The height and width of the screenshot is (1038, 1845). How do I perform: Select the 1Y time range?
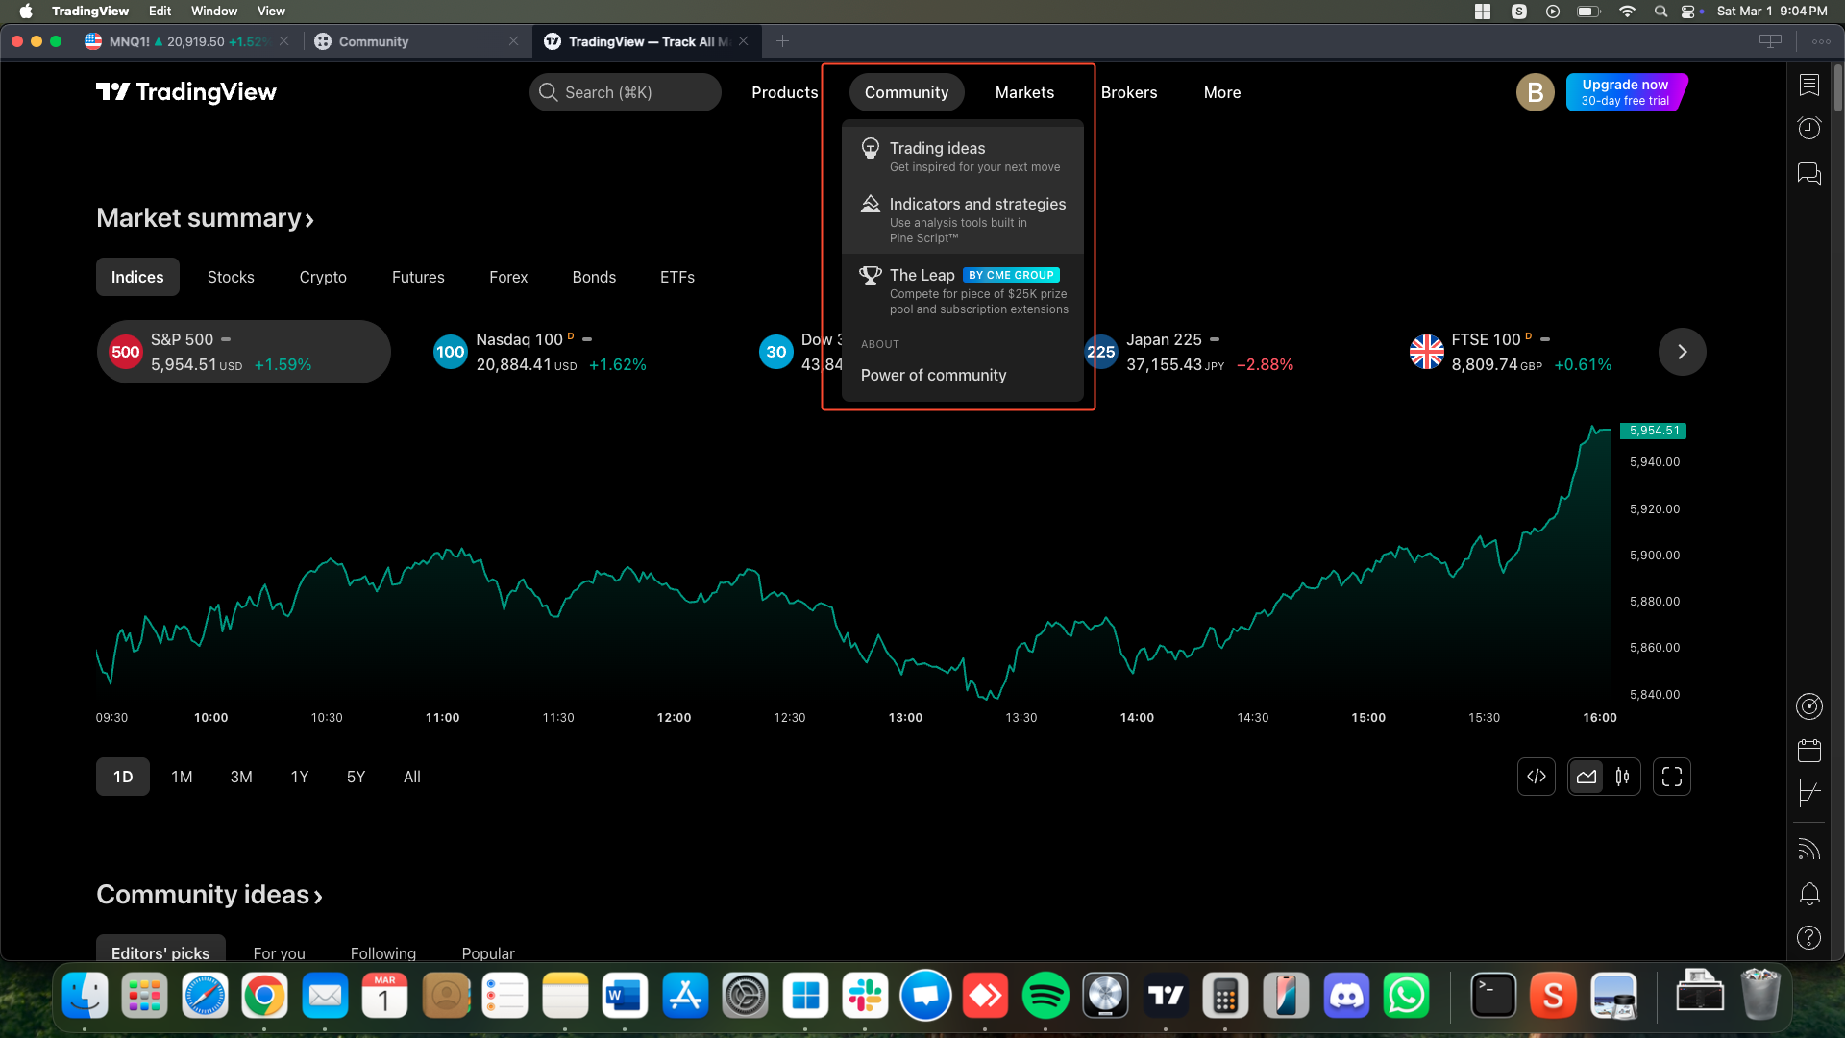tap(300, 777)
